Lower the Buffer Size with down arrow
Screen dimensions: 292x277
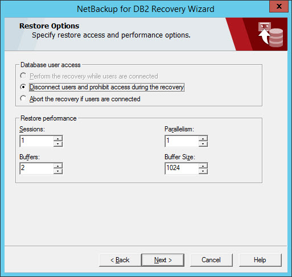click(203, 171)
